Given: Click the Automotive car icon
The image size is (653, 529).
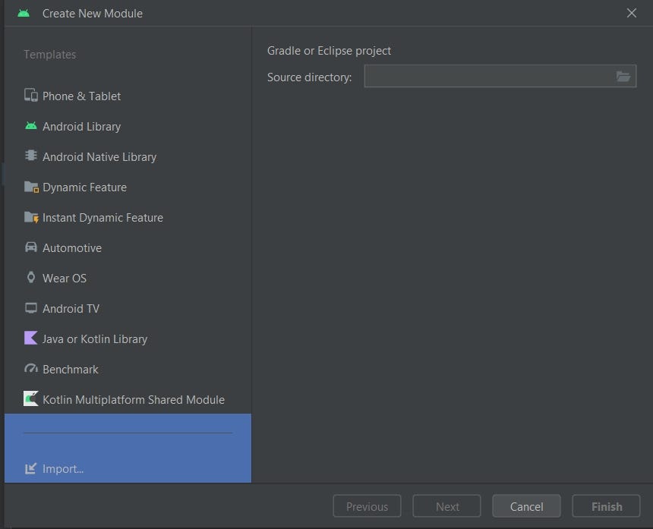Looking at the screenshot, I should tap(31, 247).
